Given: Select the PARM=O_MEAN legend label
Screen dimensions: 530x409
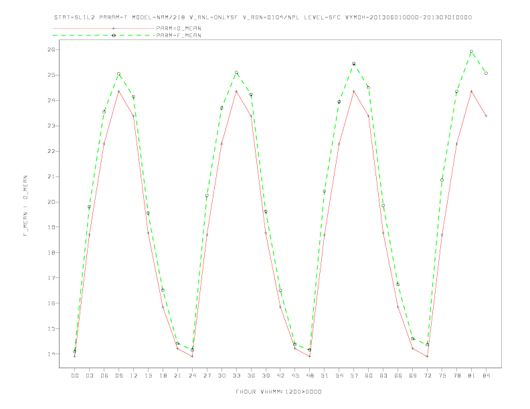Looking at the screenshot, I should 179,28.
